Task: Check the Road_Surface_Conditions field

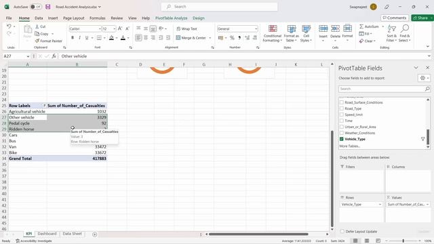Action: [342, 102]
